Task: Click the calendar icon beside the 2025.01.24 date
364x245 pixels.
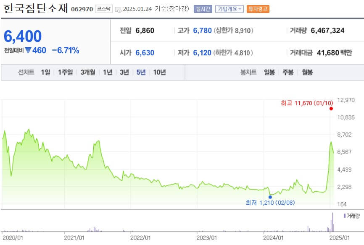Action: tap(118, 10)
